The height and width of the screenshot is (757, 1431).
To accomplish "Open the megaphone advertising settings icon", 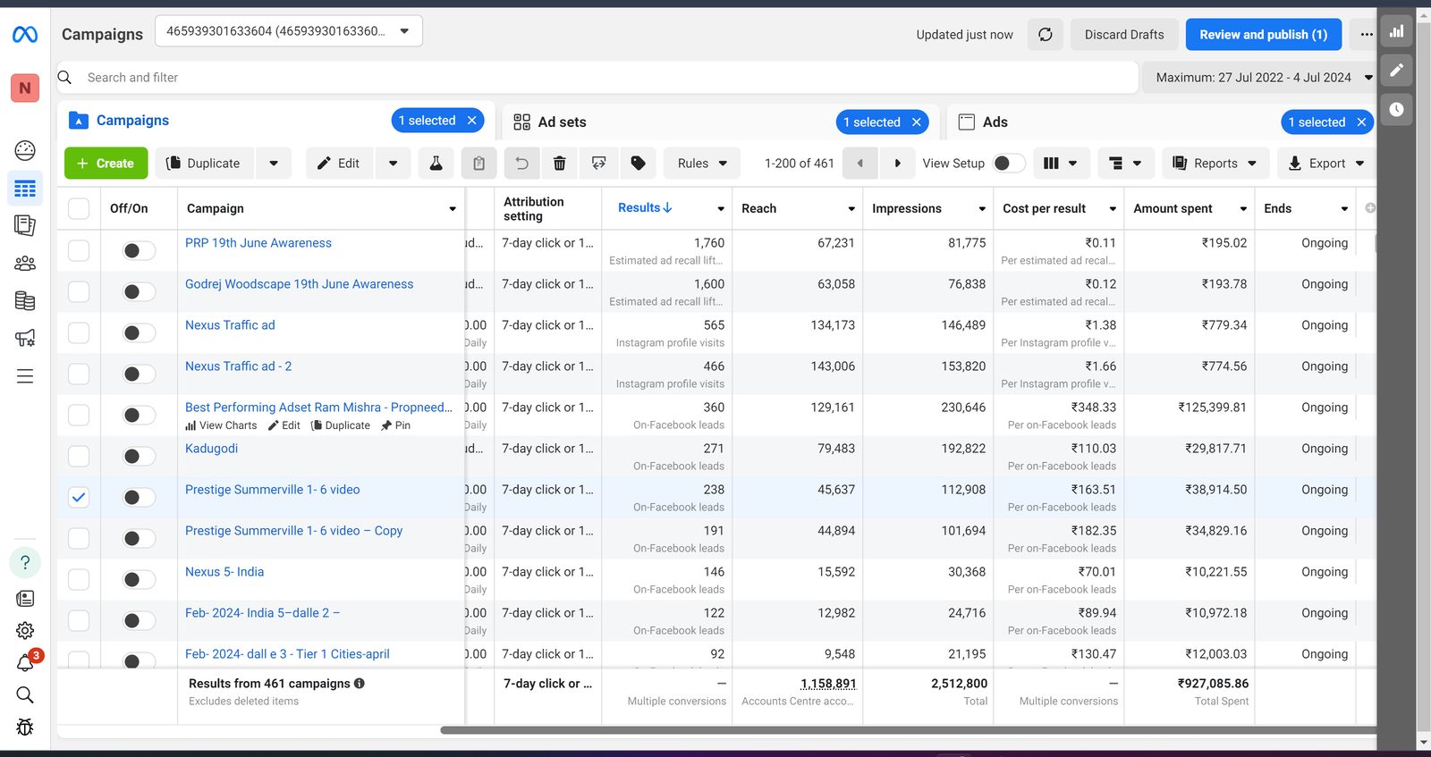I will coord(25,338).
